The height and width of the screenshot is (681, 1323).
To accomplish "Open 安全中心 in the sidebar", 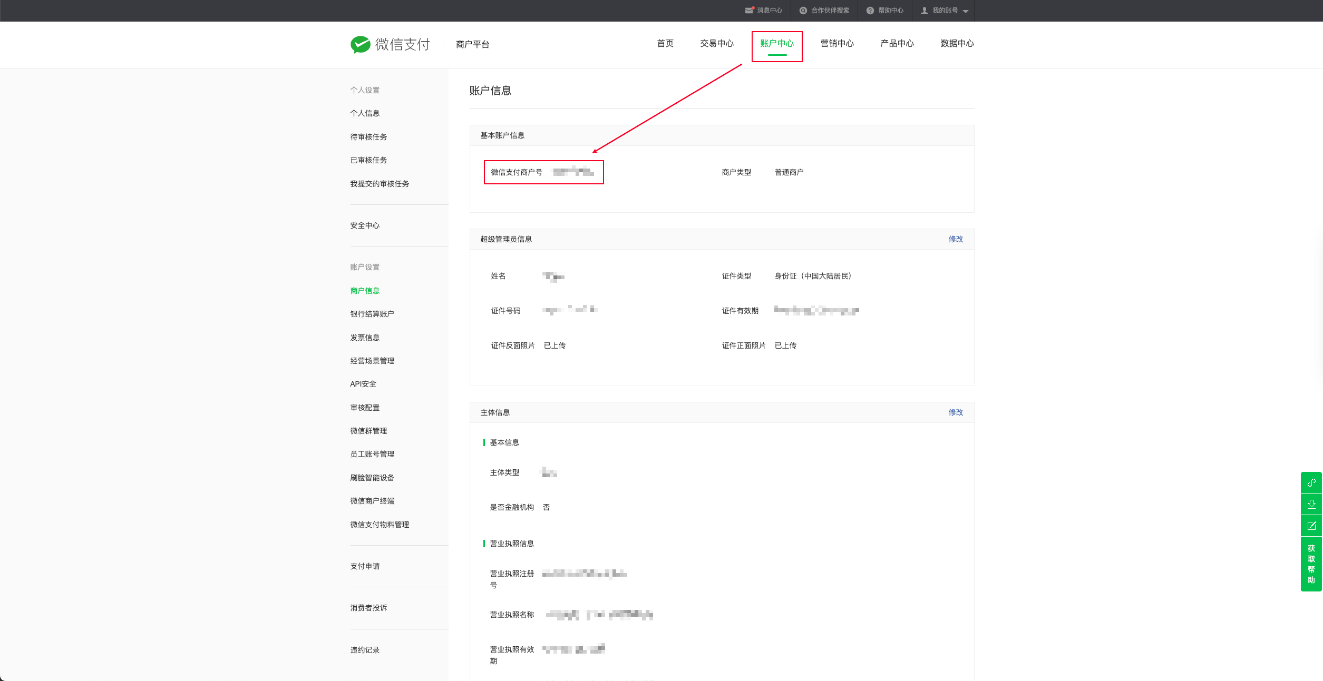I will tap(365, 225).
